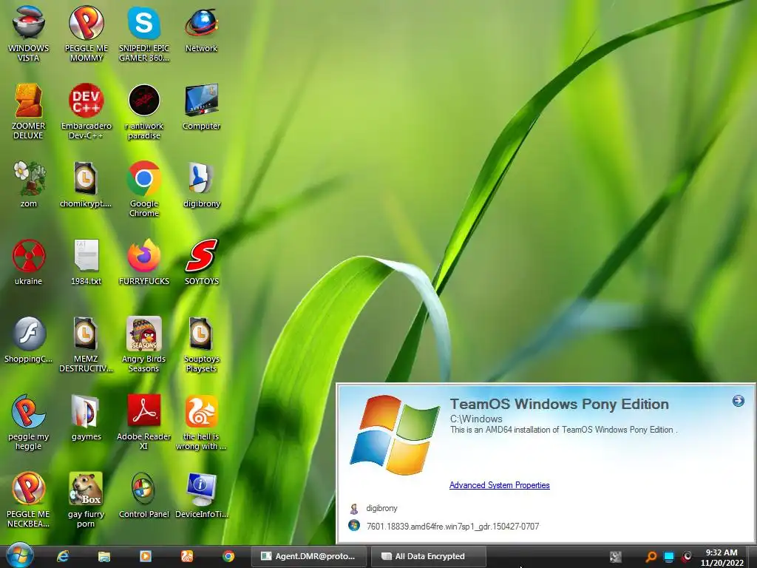This screenshot has height=568, width=757.
Task: Open the Windows Start orb
Action: coord(20,555)
